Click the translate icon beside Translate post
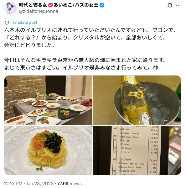 point(7,23)
